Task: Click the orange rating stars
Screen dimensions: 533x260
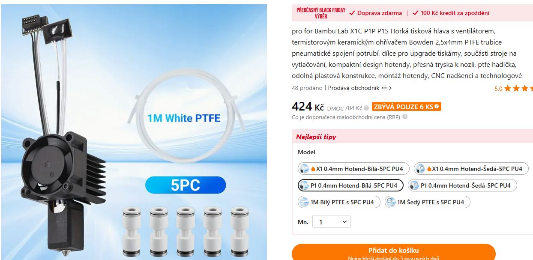Action: (x=518, y=89)
